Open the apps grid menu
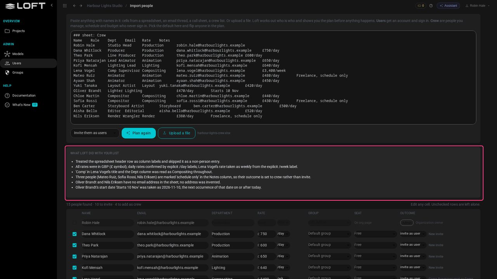 point(64,6)
